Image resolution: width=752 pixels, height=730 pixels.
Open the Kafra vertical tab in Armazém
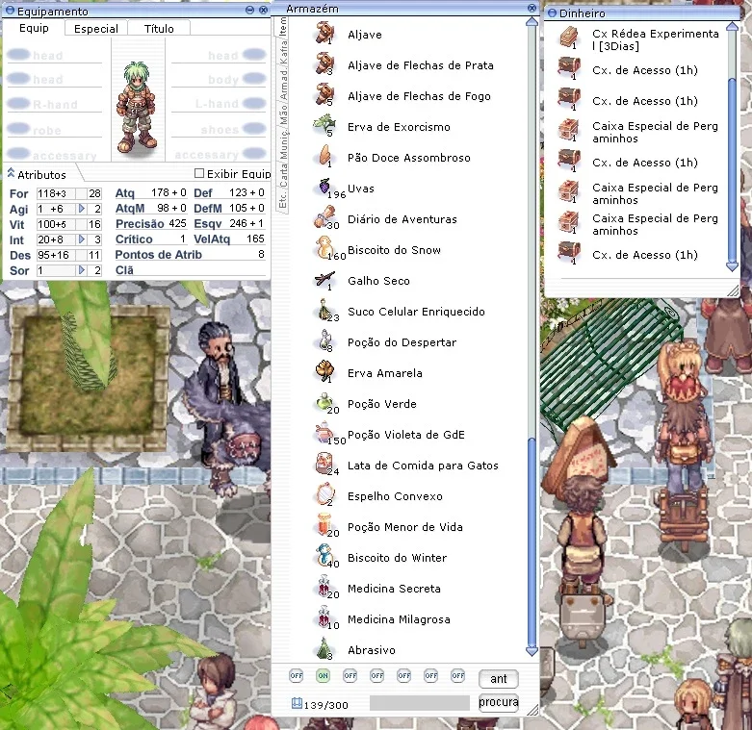[x=283, y=52]
